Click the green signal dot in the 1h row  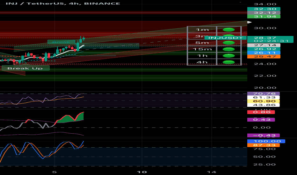coord(228,56)
